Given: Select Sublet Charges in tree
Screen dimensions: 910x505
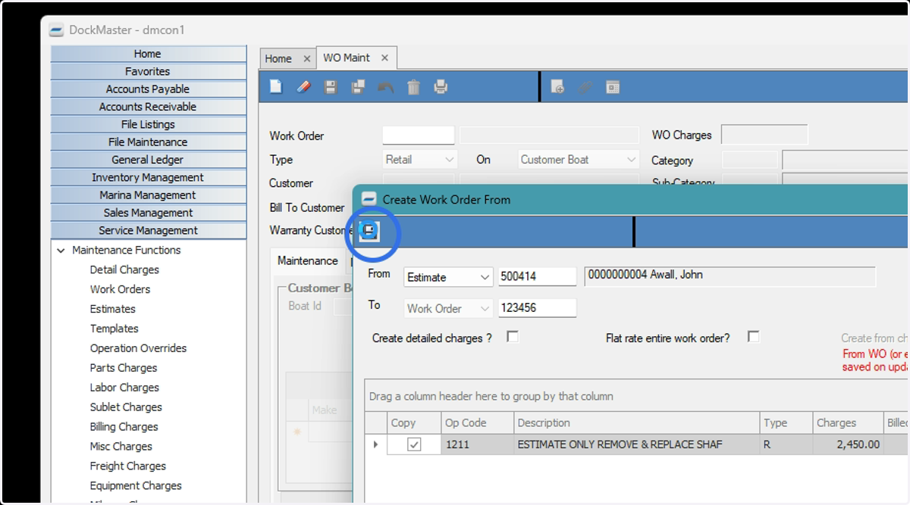Looking at the screenshot, I should pyautogui.click(x=126, y=407).
